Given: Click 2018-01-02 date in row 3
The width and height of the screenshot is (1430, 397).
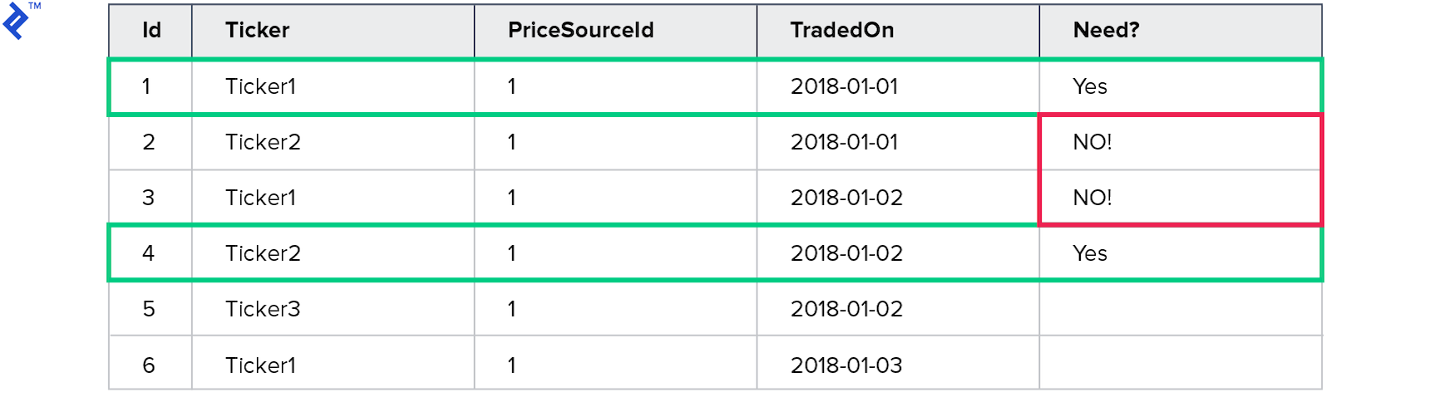Looking at the screenshot, I should pyautogui.click(x=846, y=198).
